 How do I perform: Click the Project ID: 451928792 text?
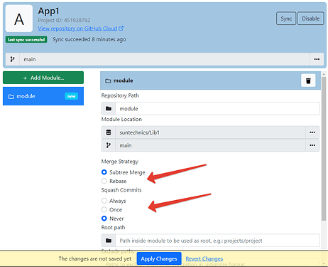point(64,20)
